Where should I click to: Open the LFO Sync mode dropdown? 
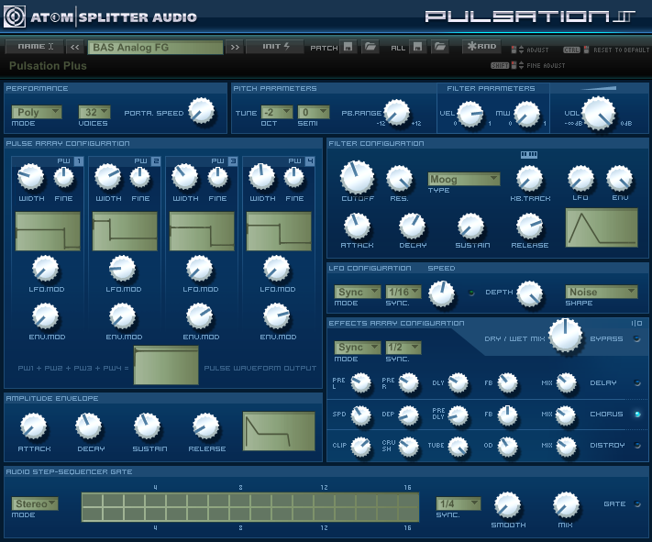358,292
